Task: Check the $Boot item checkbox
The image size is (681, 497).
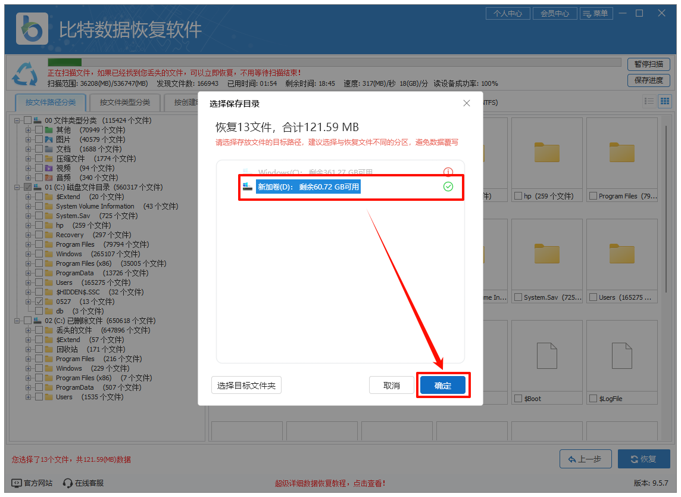Action: tap(518, 398)
